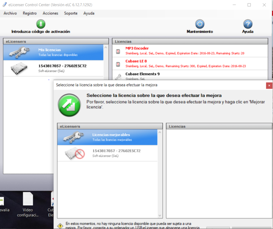Click the eLicensers header in dialog
The image size is (273, 229).
coord(110,126)
